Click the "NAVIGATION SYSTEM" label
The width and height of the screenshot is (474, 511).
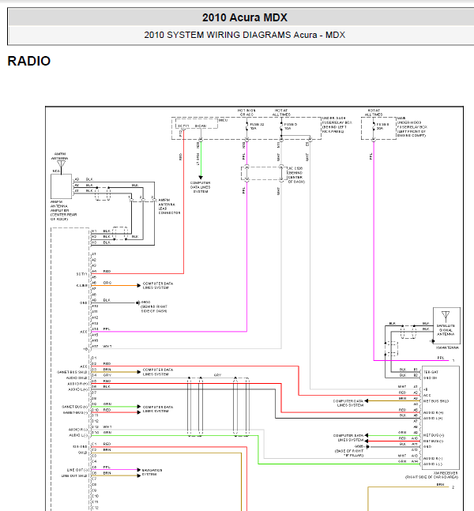tap(152, 472)
